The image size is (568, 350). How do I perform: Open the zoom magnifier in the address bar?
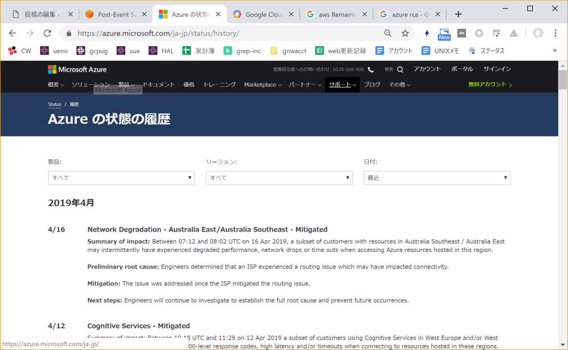pyautogui.click(x=388, y=33)
